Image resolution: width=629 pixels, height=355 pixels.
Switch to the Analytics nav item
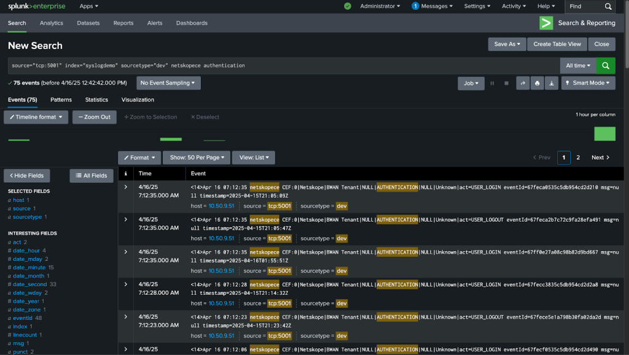(x=52, y=23)
